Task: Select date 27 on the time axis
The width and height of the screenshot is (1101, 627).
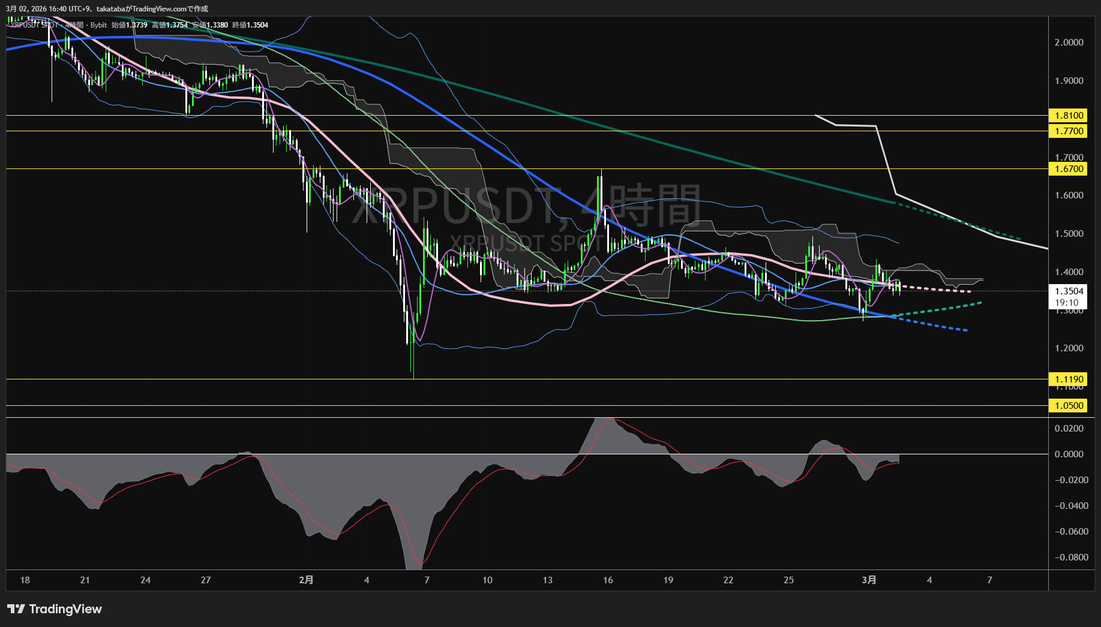Action: [x=206, y=580]
